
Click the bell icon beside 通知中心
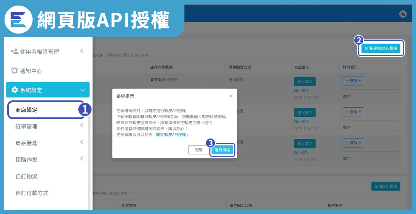click(x=15, y=71)
